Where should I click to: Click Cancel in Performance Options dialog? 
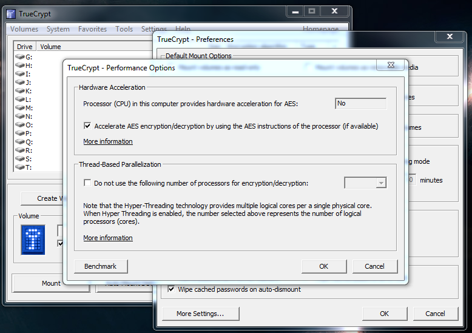click(375, 266)
